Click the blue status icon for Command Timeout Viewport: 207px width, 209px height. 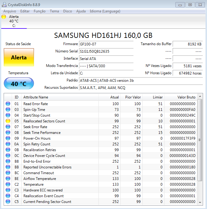click(8, 173)
